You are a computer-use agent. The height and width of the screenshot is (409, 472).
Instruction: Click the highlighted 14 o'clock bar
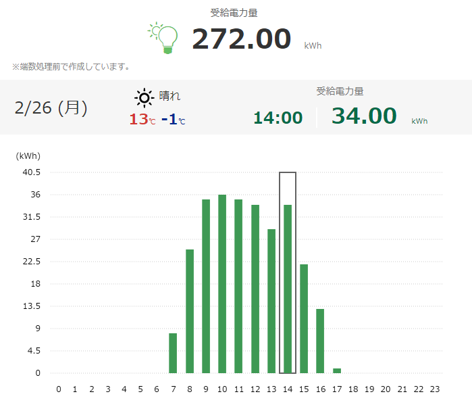point(288,289)
